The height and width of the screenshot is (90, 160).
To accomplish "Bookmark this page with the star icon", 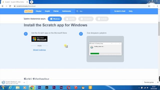I will pyautogui.click(x=149, y=6).
